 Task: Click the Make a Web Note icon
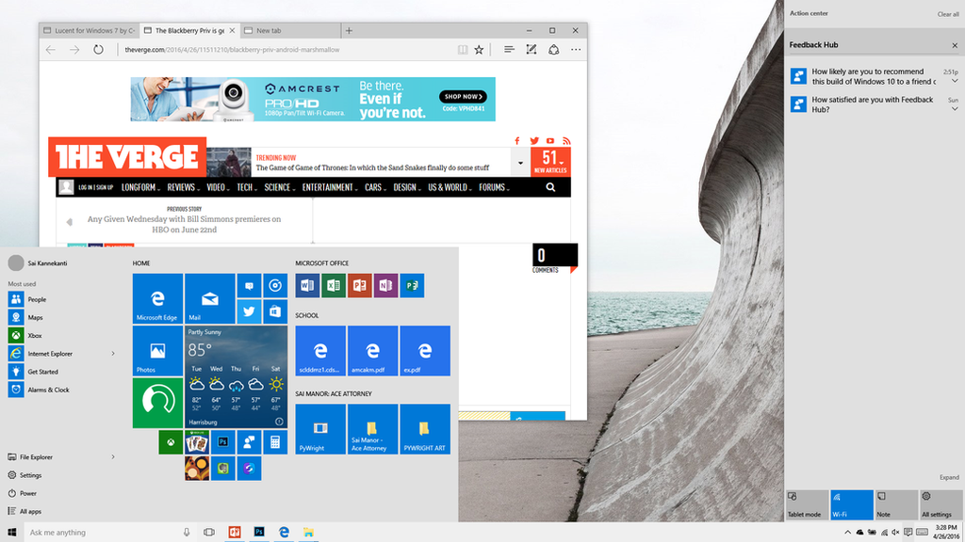coord(532,50)
